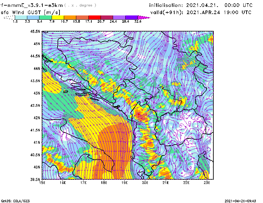Click the salmon legend swatch after 13.8
This screenshot has width=263, height=203.
coord(83,17)
